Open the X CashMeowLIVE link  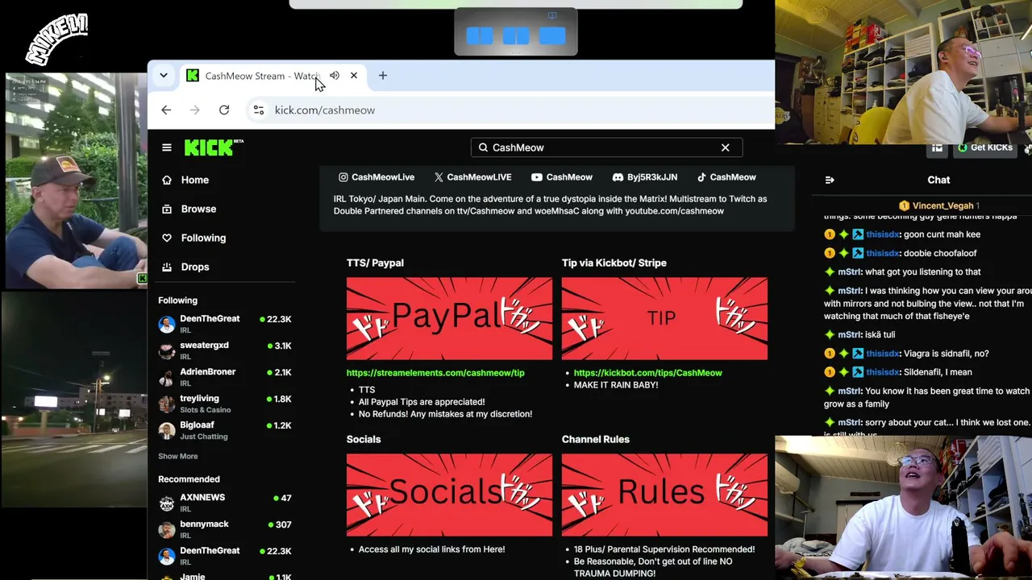(x=472, y=177)
